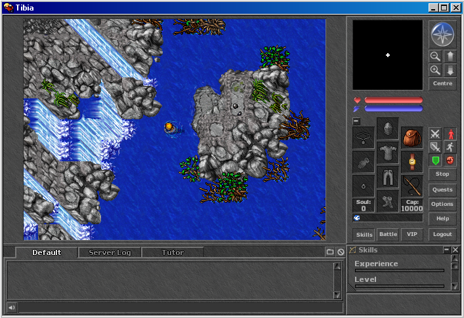The image size is (464, 318).
Task: Zoom in the minimap
Action: [435, 70]
